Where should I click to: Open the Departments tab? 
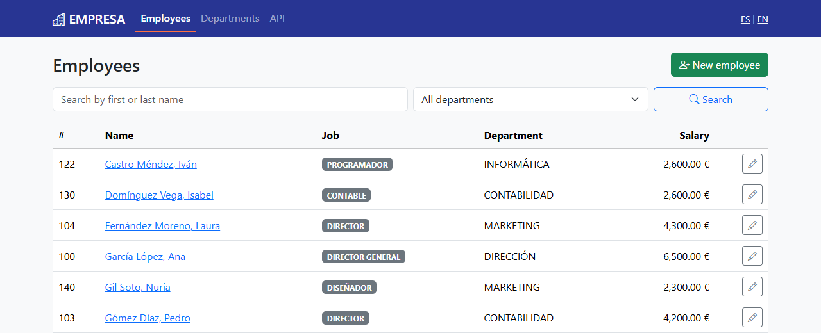coord(230,19)
